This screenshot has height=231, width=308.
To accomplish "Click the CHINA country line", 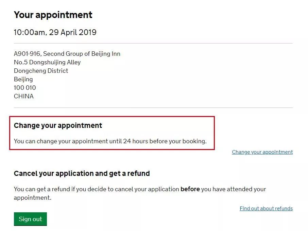I will tap(24, 96).
